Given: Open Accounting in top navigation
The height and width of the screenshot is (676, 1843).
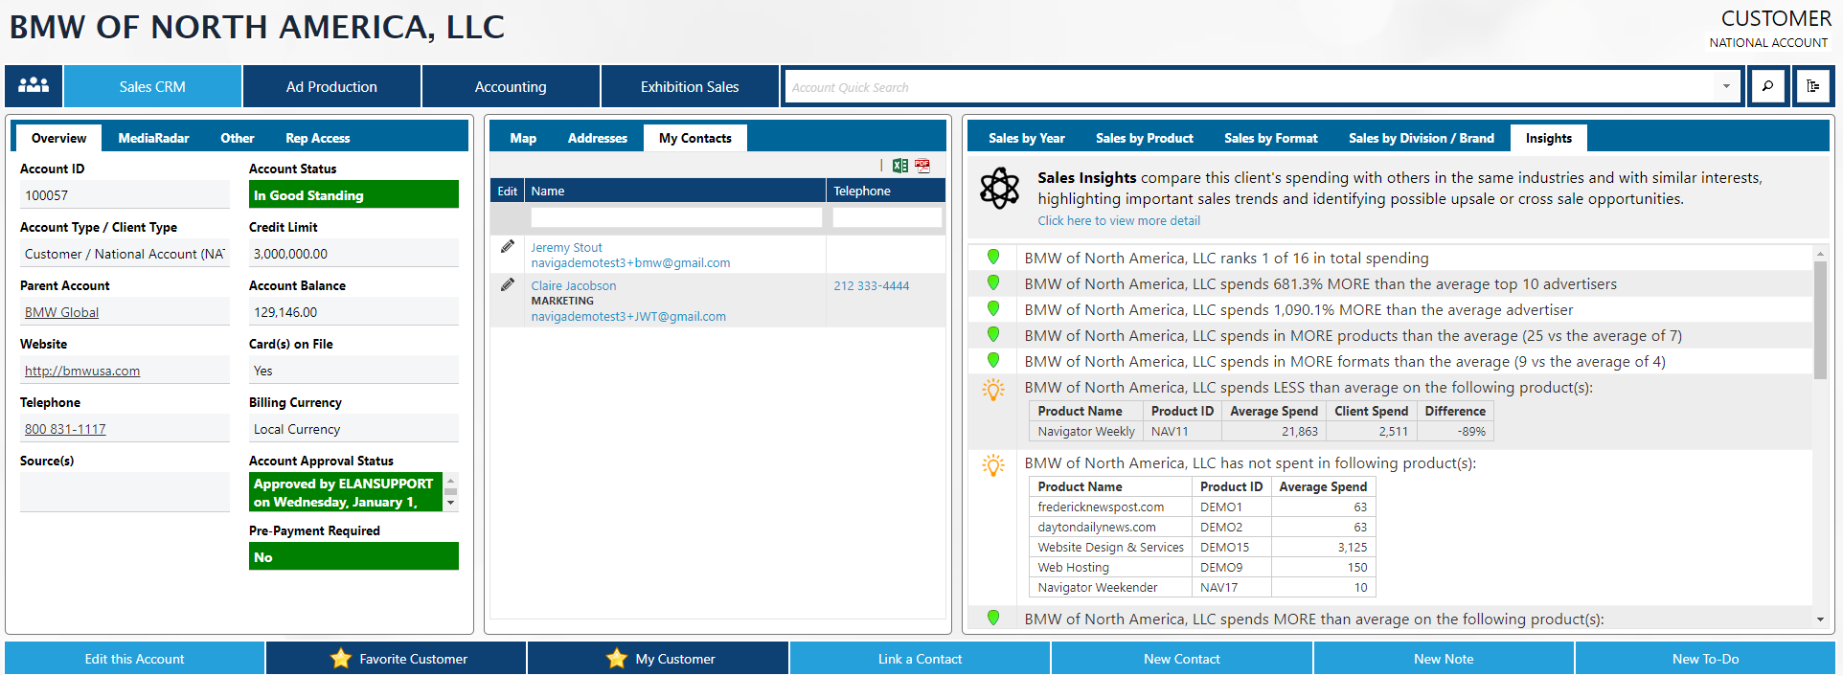Looking at the screenshot, I should click(x=511, y=86).
